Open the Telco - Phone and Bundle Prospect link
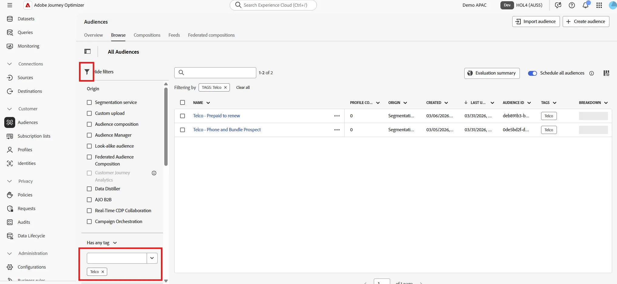Image resolution: width=617 pixels, height=284 pixels. tap(227, 130)
